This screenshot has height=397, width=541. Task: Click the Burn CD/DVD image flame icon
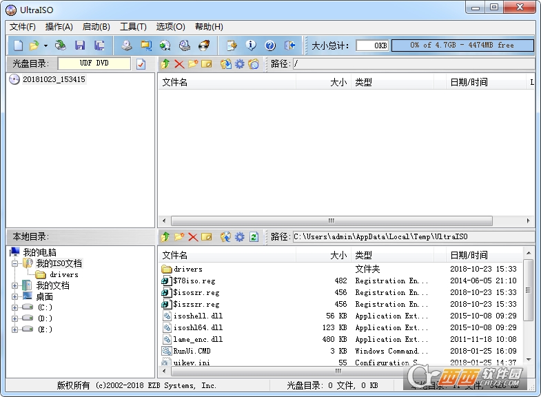(x=204, y=45)
